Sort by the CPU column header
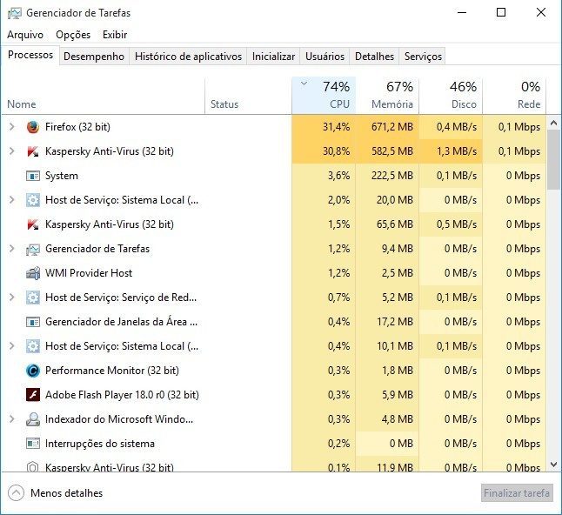Image resolution: width=562 pixels, height=515 pixels. (x=324, y=96)
